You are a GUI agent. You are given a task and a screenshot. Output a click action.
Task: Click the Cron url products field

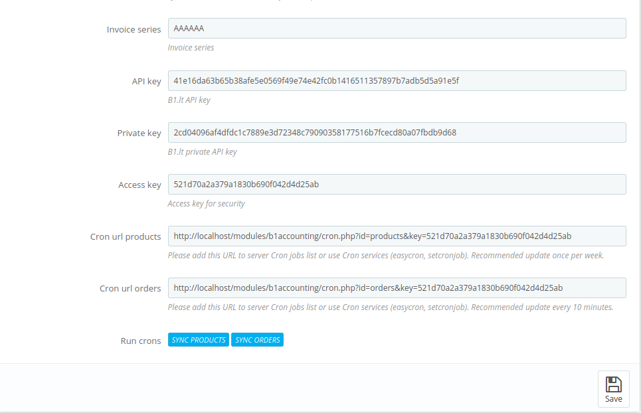pyautogui.click(x=397, y=236)
